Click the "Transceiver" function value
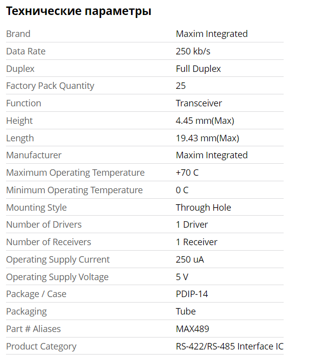This screenshot has height=355, width=330. 198,103
